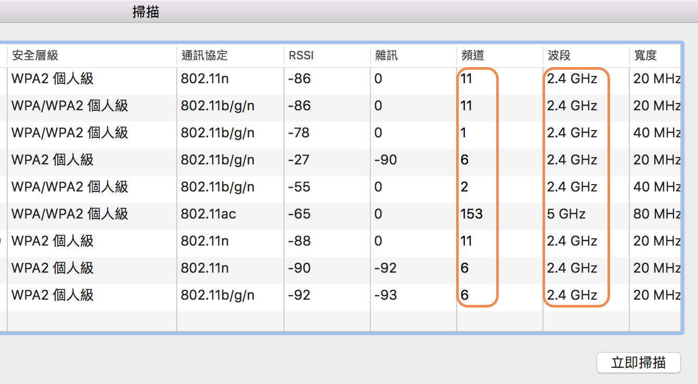Viewport: 698px width, 384px height.
Task: Select the row with RSSI -78
Action: [299, 133]
